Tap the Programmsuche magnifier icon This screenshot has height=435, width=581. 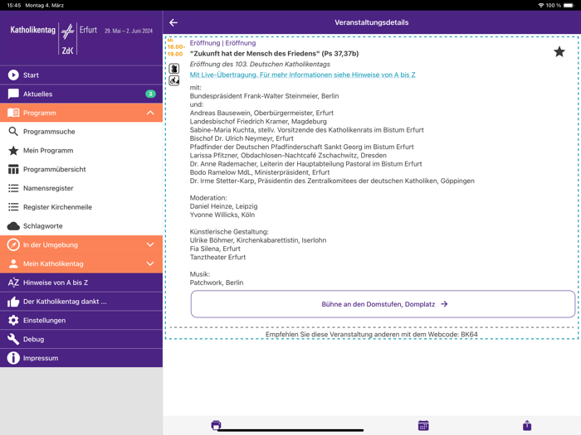(13, 131)
